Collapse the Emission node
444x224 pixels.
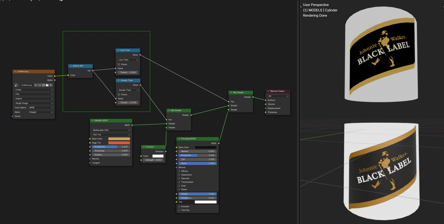tap(143, 147)
